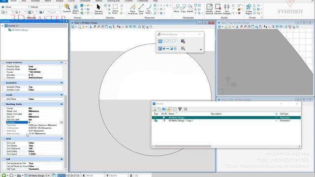Click the Master Unit value Millimeters
This screenshot has width=315, height=177.
tap(34, 111)
